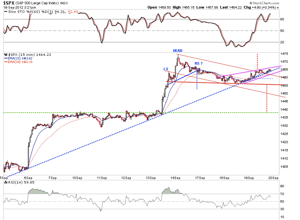Click the 1415 price axis label
The image size is (300, 220).
284,150
